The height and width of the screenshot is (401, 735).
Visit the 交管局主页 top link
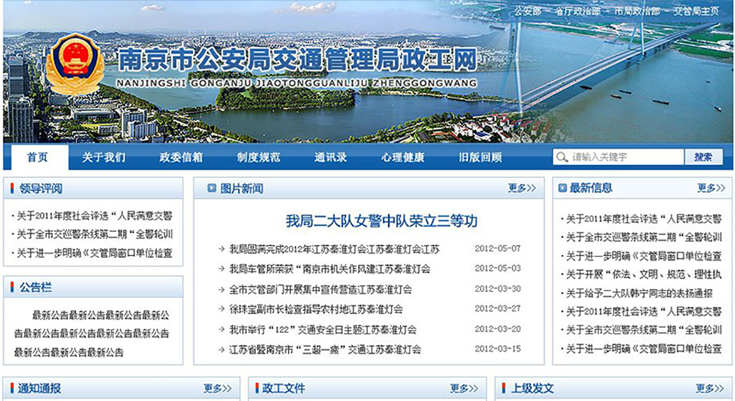tap(696, 11)
